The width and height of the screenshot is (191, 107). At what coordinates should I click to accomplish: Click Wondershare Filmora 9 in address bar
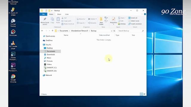79,31
